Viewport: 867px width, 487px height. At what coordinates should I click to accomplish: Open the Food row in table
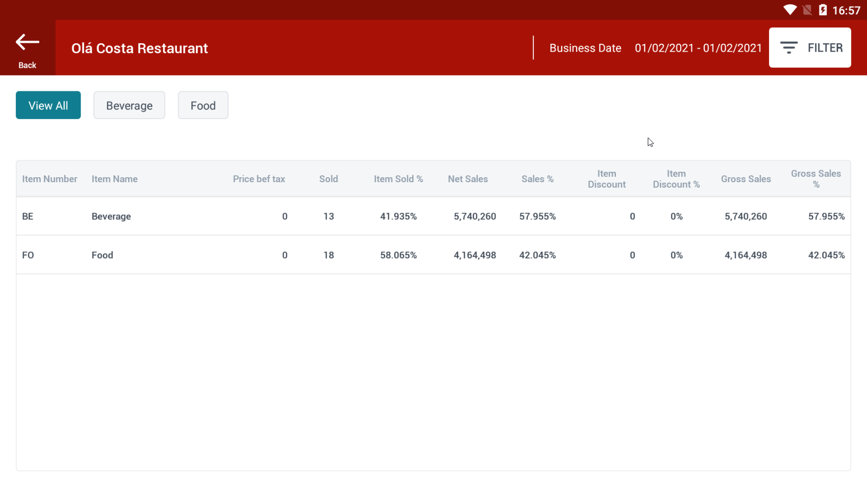102,255
